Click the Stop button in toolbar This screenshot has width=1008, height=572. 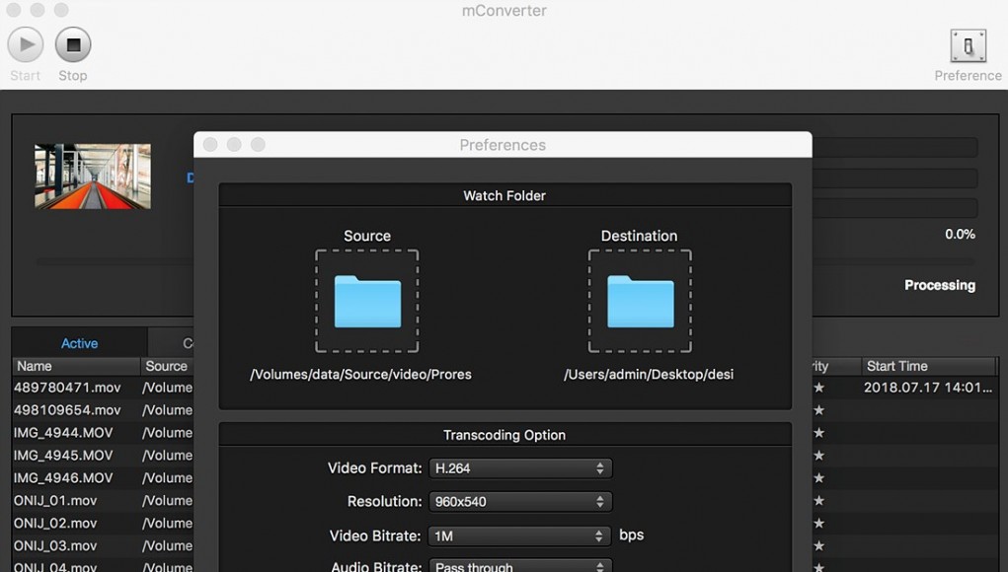tap(73, 44)
